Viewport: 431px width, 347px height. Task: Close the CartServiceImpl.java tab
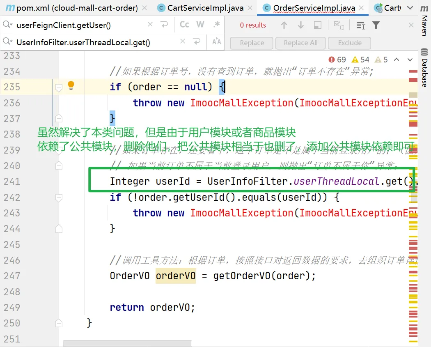point(250,8)
